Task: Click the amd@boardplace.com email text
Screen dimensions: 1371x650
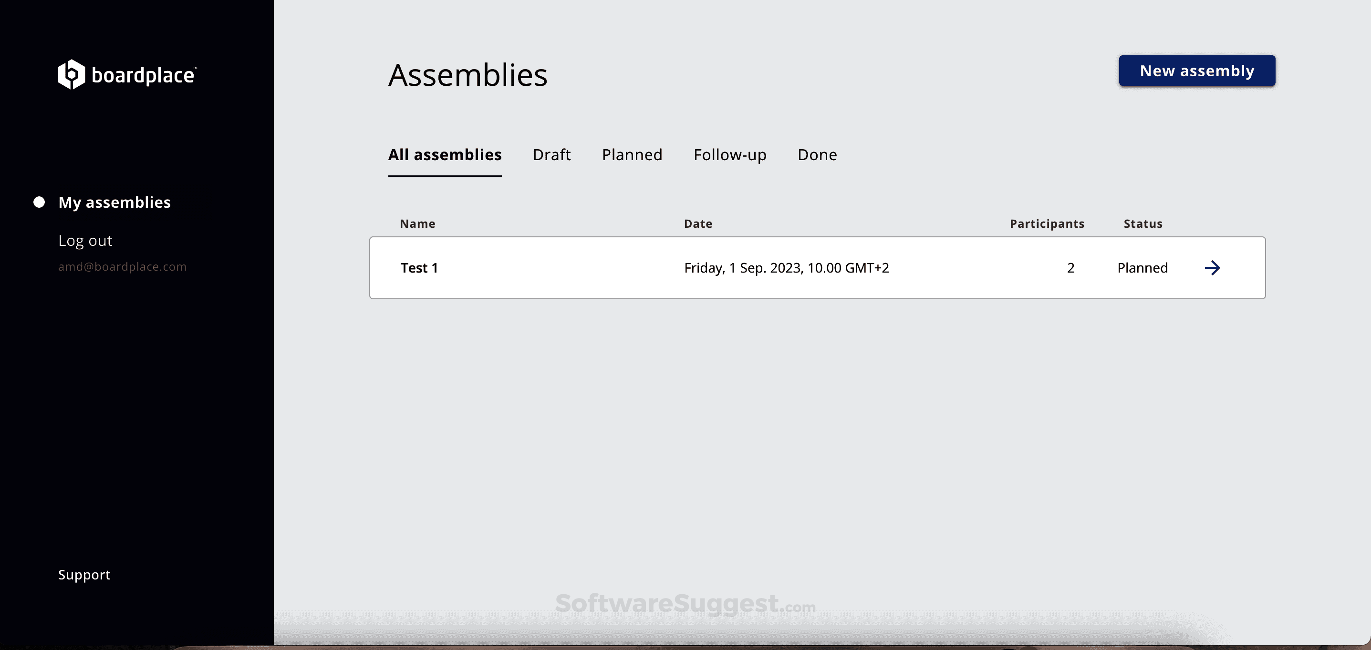Action: [122, 266]
